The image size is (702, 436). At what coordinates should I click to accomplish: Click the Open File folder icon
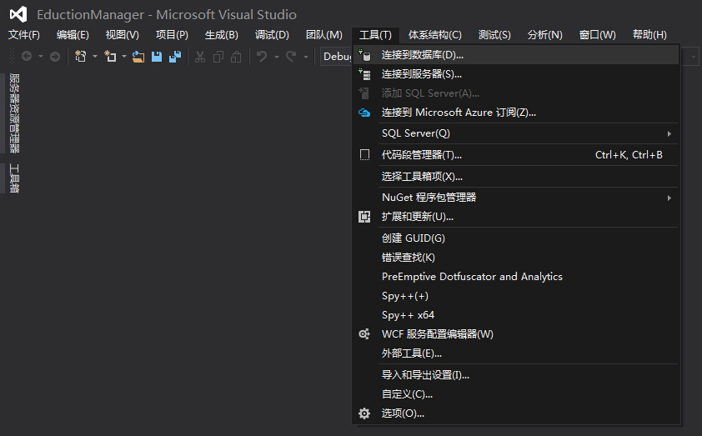[138, 57]
